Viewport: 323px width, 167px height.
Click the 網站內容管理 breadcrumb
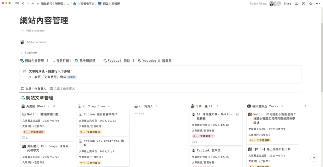[109, 4]
